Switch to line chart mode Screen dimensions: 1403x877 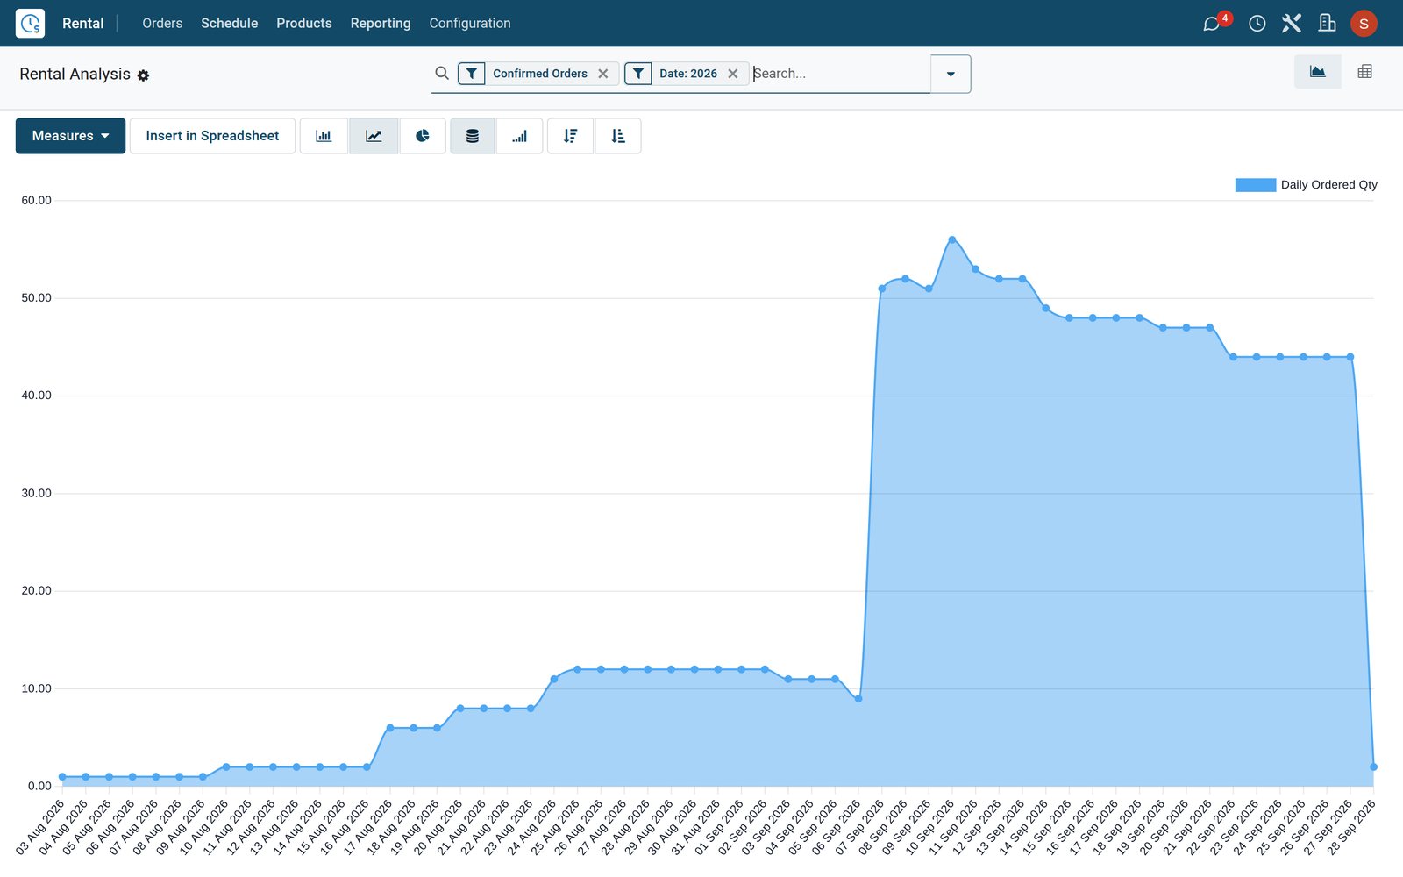click(x=374, y=136)
